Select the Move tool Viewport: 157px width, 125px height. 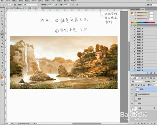(x=2, y=12)
